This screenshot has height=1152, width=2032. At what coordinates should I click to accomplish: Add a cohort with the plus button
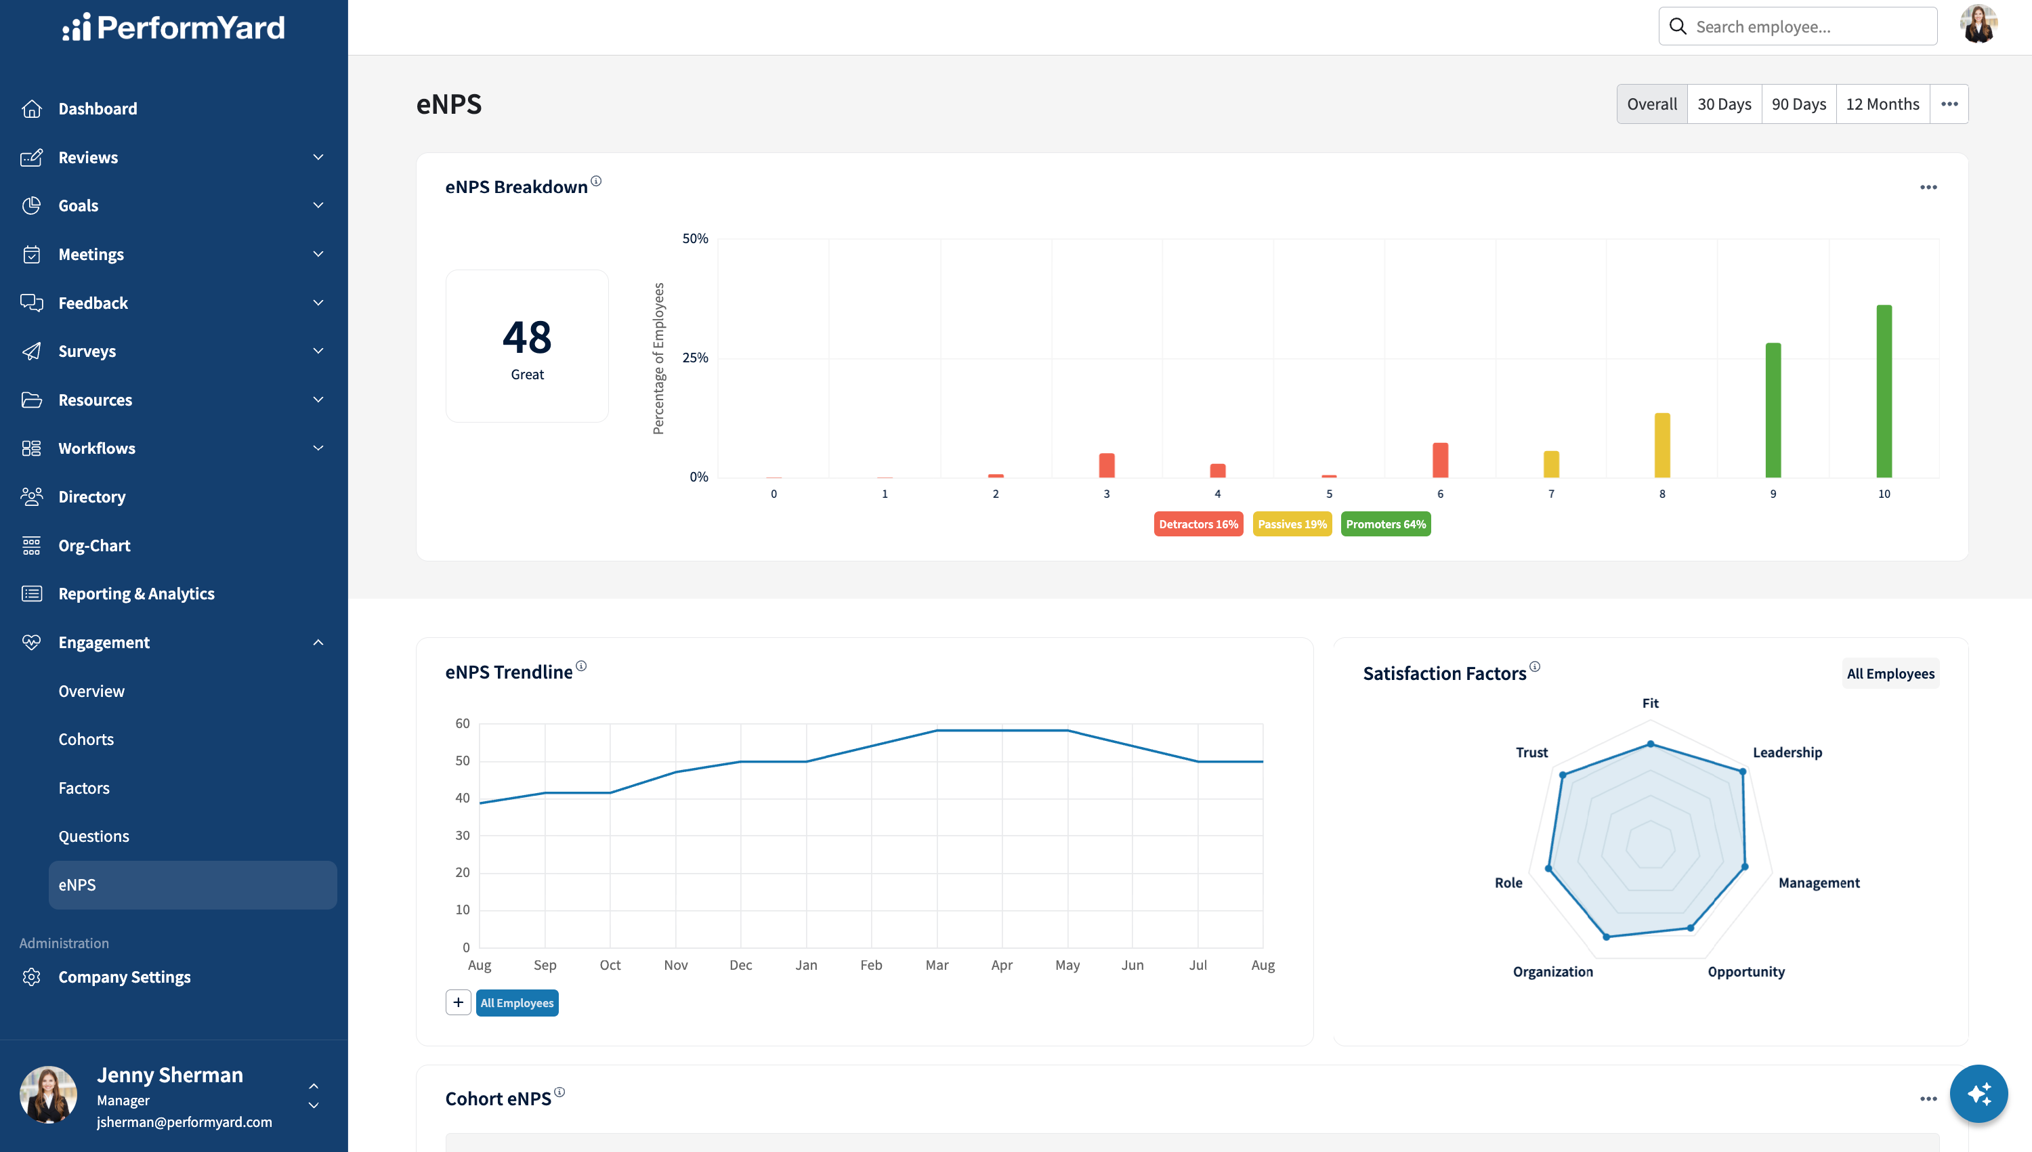[458, 1002]
